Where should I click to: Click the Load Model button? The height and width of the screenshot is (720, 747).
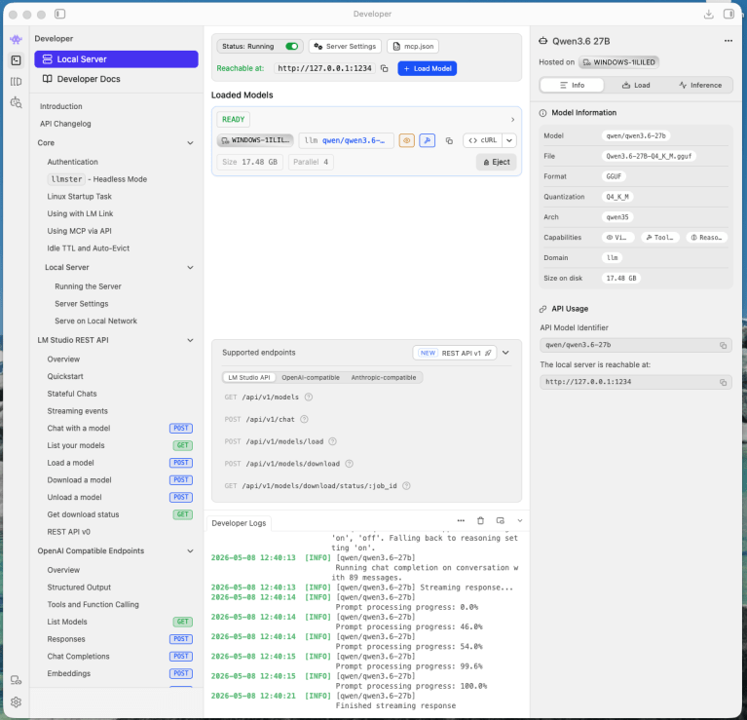[x=428, y=68]
